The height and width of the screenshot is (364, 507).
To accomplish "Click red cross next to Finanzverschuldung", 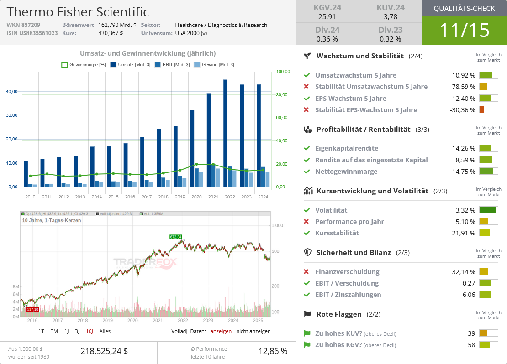I will [x=306, y=271].
